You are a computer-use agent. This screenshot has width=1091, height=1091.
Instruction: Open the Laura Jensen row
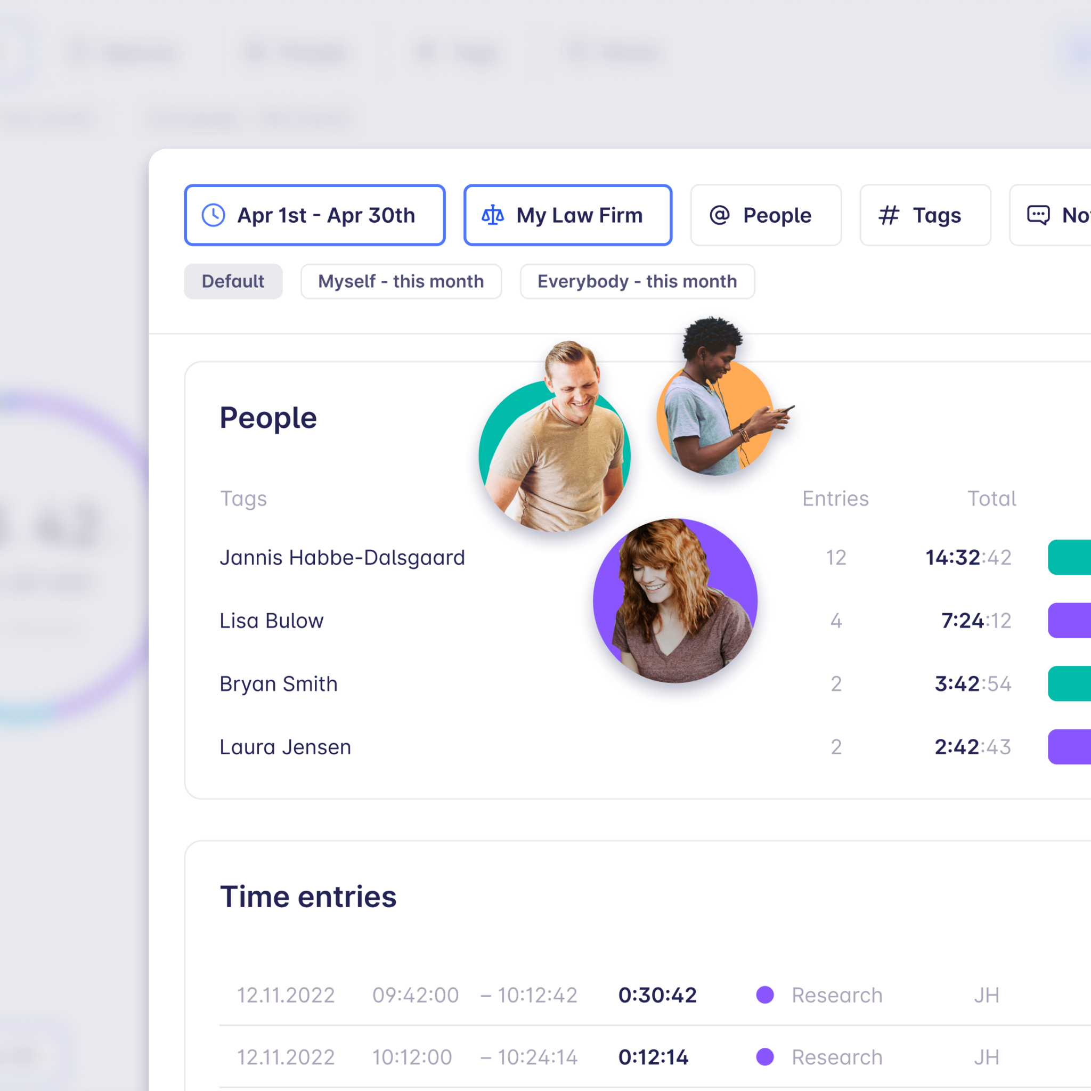click(x=285, y=747)
